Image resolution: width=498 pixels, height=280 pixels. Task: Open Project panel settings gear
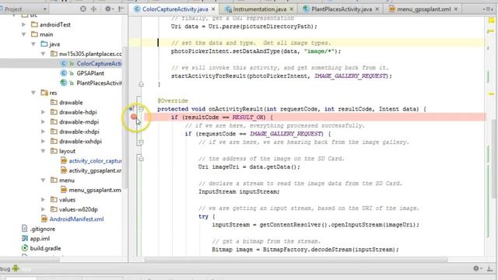(109, 9)
